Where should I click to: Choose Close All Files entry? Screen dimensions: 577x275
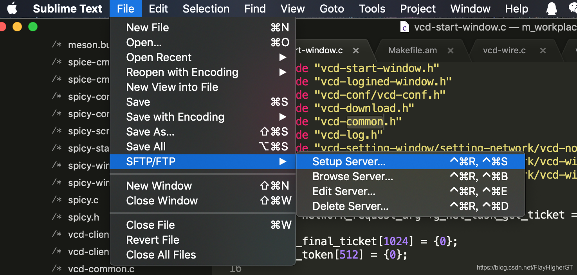pos(203,255)
